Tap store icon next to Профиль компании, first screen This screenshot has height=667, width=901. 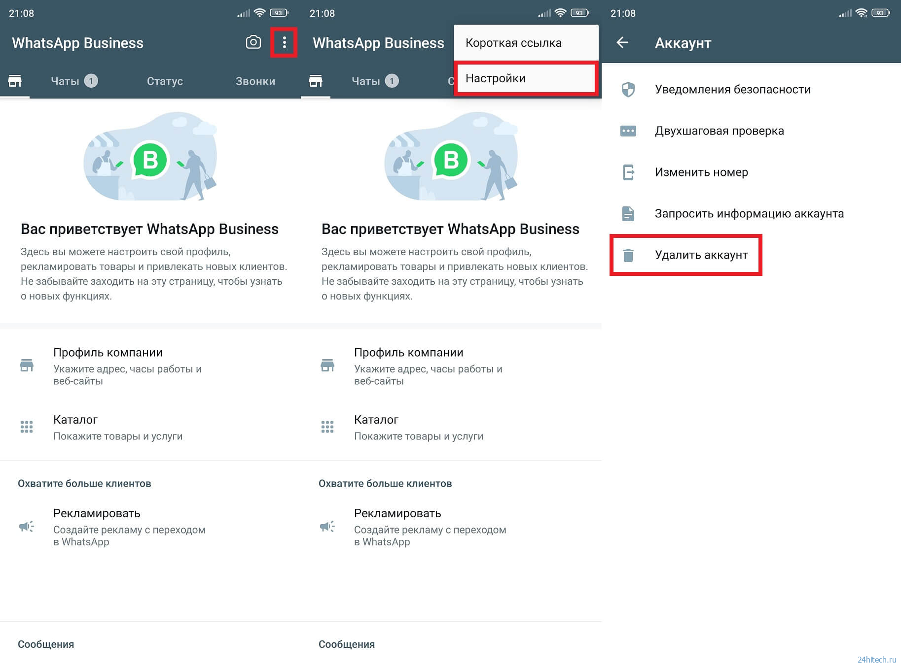27,366
